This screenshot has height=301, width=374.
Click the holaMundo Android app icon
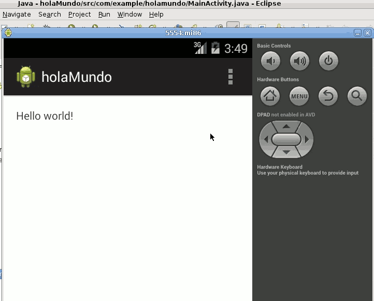(x=26, y=77)
